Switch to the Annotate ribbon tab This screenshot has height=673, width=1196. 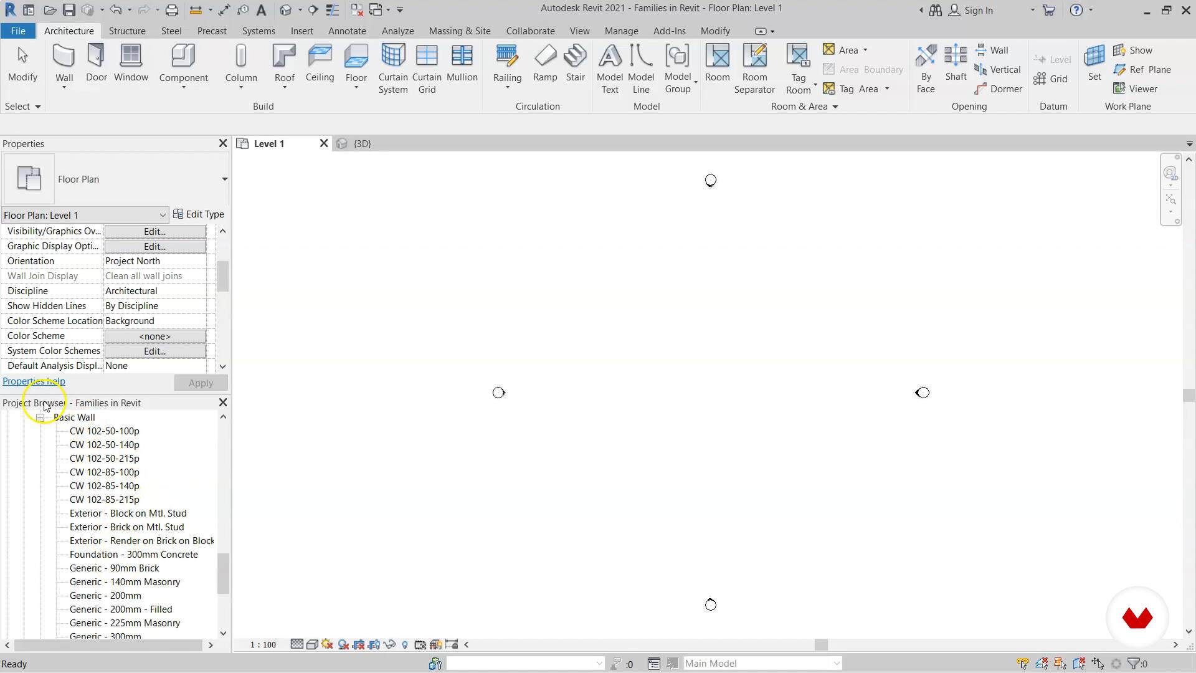pyautogui.click(x=347, y=31)
